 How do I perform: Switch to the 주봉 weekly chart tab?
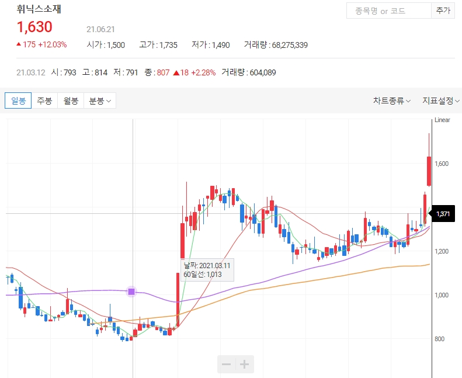[44, 100]
